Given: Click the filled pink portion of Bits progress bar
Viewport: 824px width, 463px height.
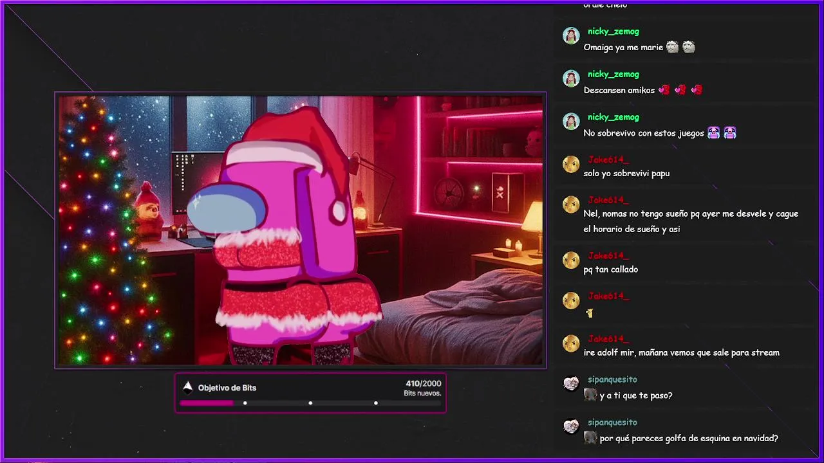Looking at the screenshot, I should [x=206, y=403].
